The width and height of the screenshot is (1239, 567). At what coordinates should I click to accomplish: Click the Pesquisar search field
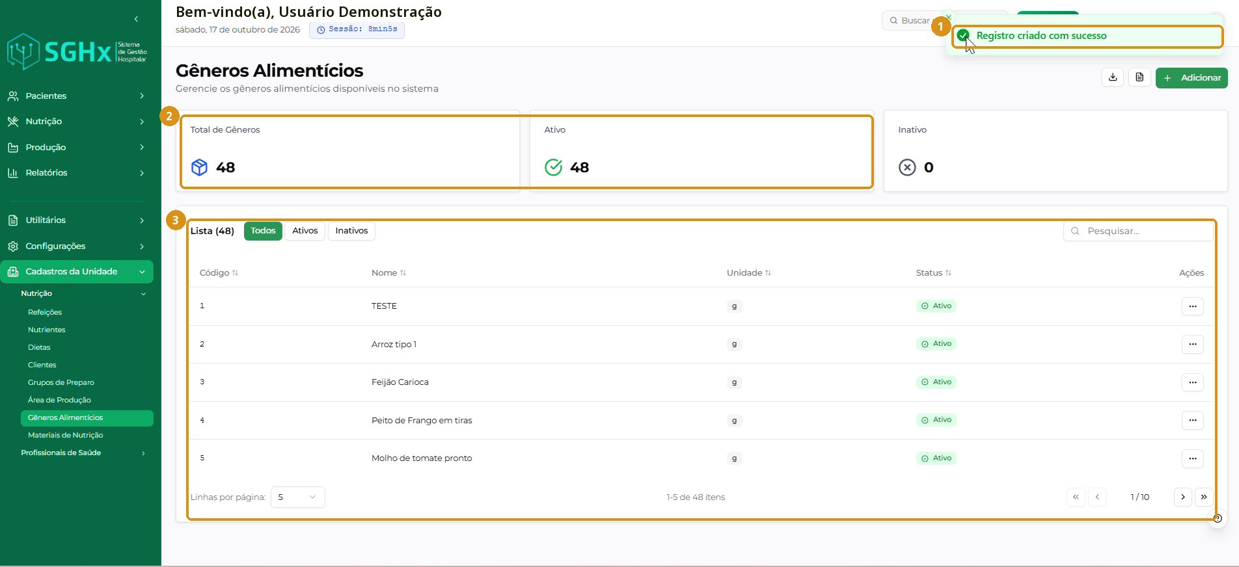[1138, 231]
